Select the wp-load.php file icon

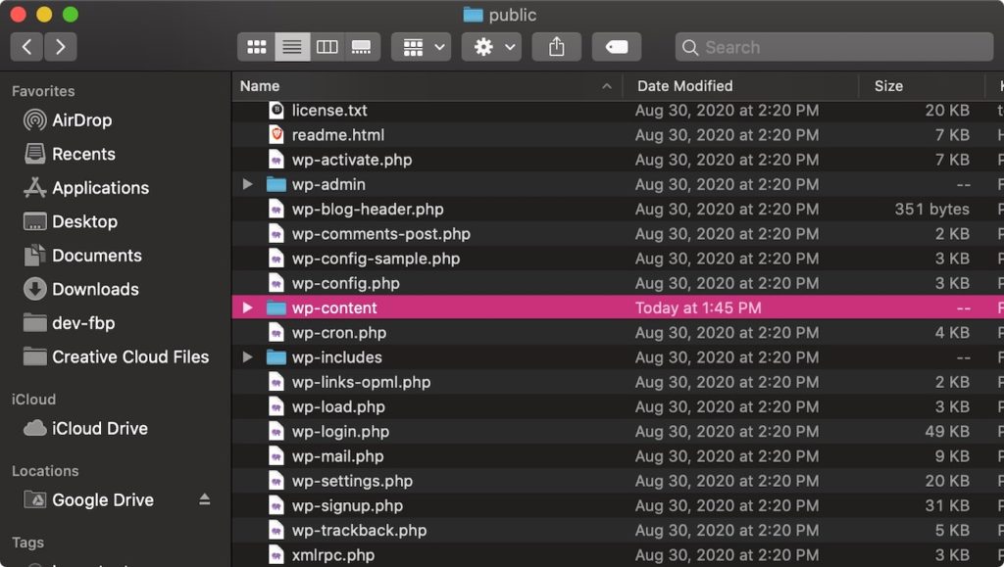click(276, 407)
